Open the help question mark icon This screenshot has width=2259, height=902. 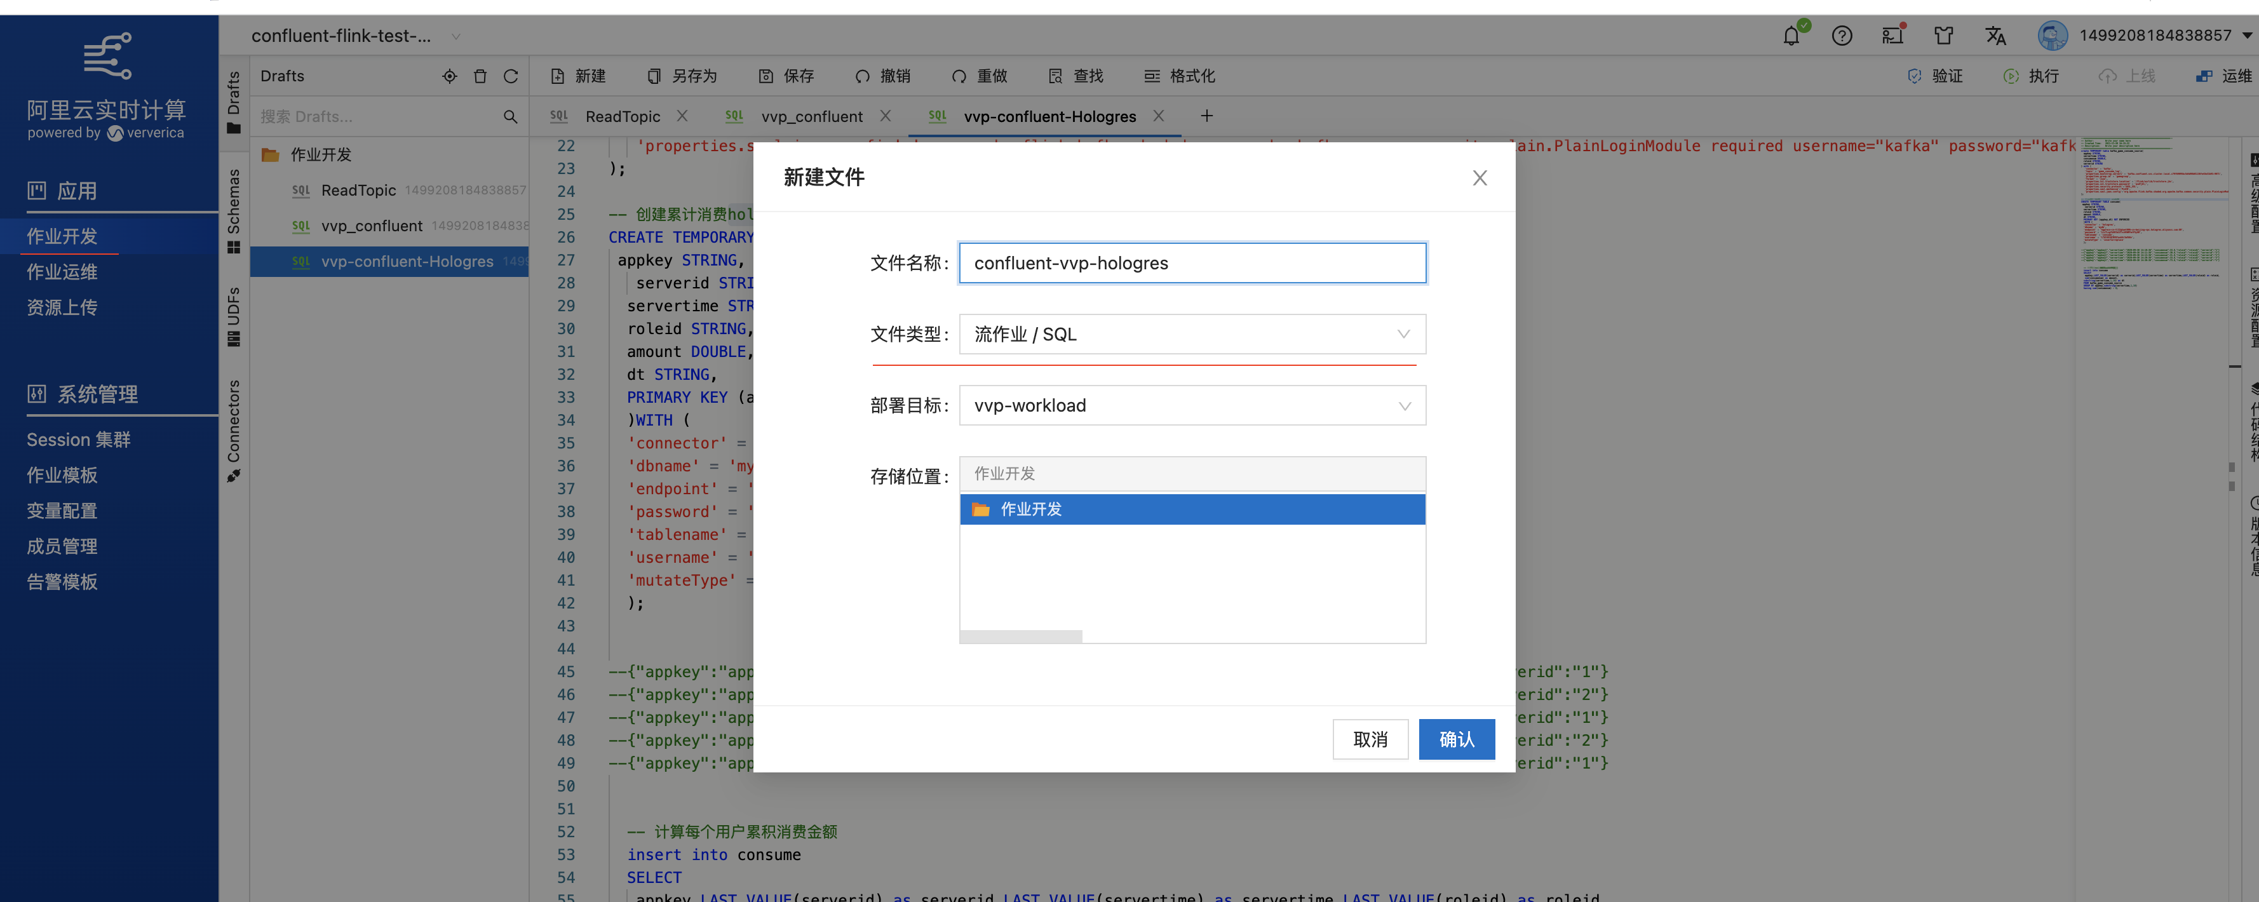click(x=1842, y=36)
